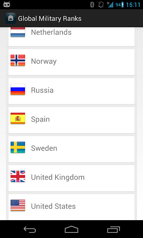
Task: Select the Sweden list item
Action: pyautogui.click(x=71, y=149)
